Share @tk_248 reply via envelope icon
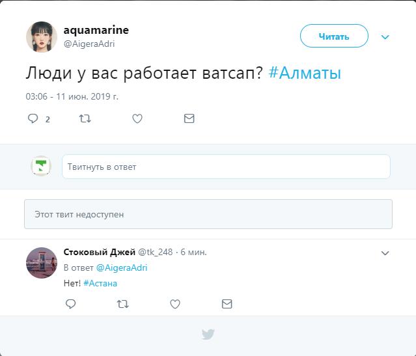 227,304
